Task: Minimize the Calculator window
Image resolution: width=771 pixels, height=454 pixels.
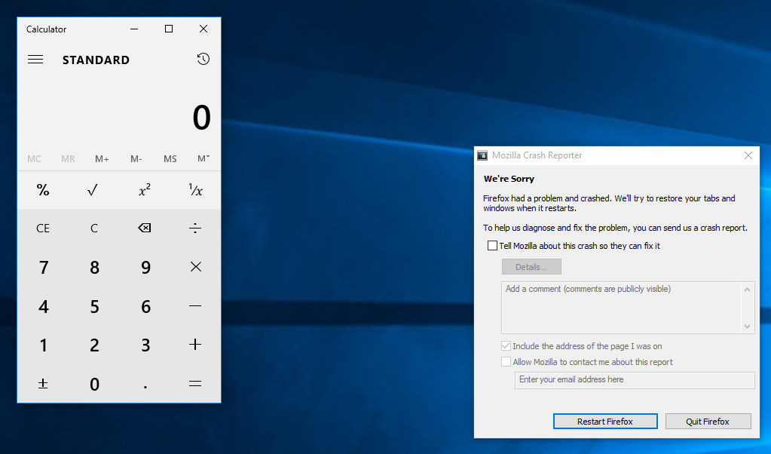Action: pos(133,29)
